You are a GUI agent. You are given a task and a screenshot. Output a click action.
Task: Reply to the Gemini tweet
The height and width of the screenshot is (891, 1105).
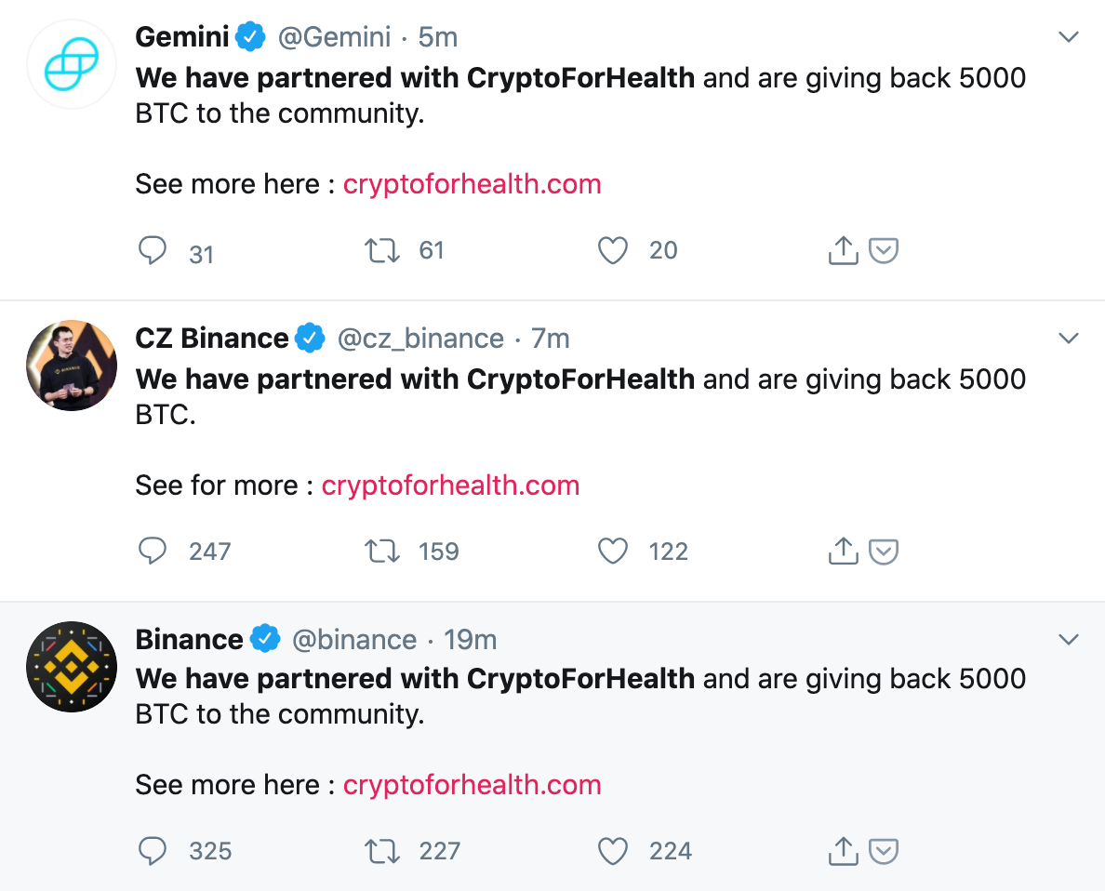pos(152,251)
